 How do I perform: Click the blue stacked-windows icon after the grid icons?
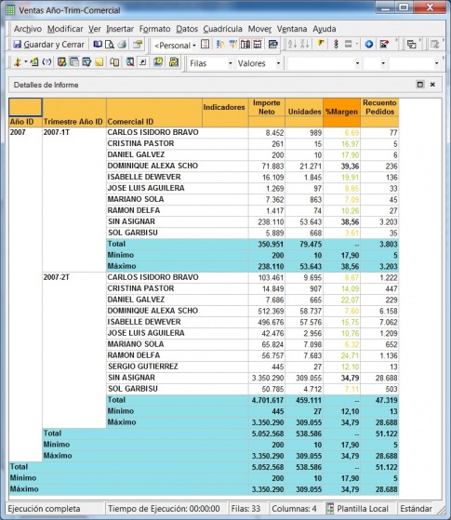click(x=272, y=44)
